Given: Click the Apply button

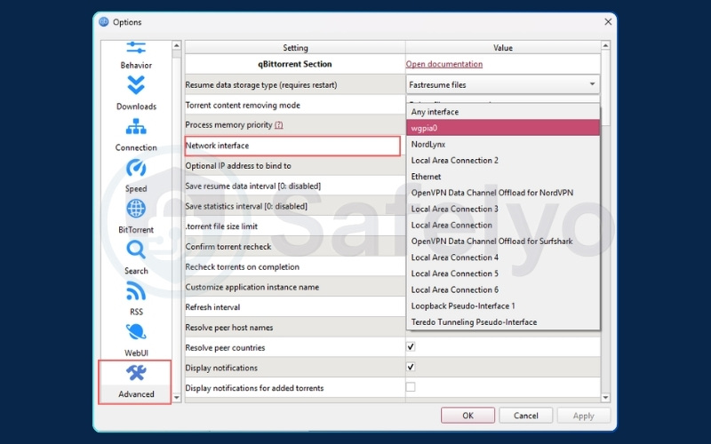Looking at the screenshot, I should pos(584,416).
